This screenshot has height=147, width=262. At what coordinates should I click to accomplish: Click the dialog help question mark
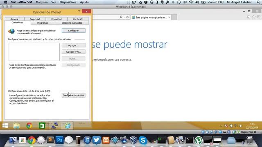tap(79, 11)
